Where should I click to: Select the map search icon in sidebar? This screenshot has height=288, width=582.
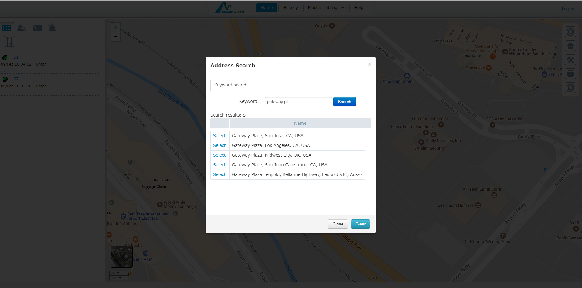[22, 28]
